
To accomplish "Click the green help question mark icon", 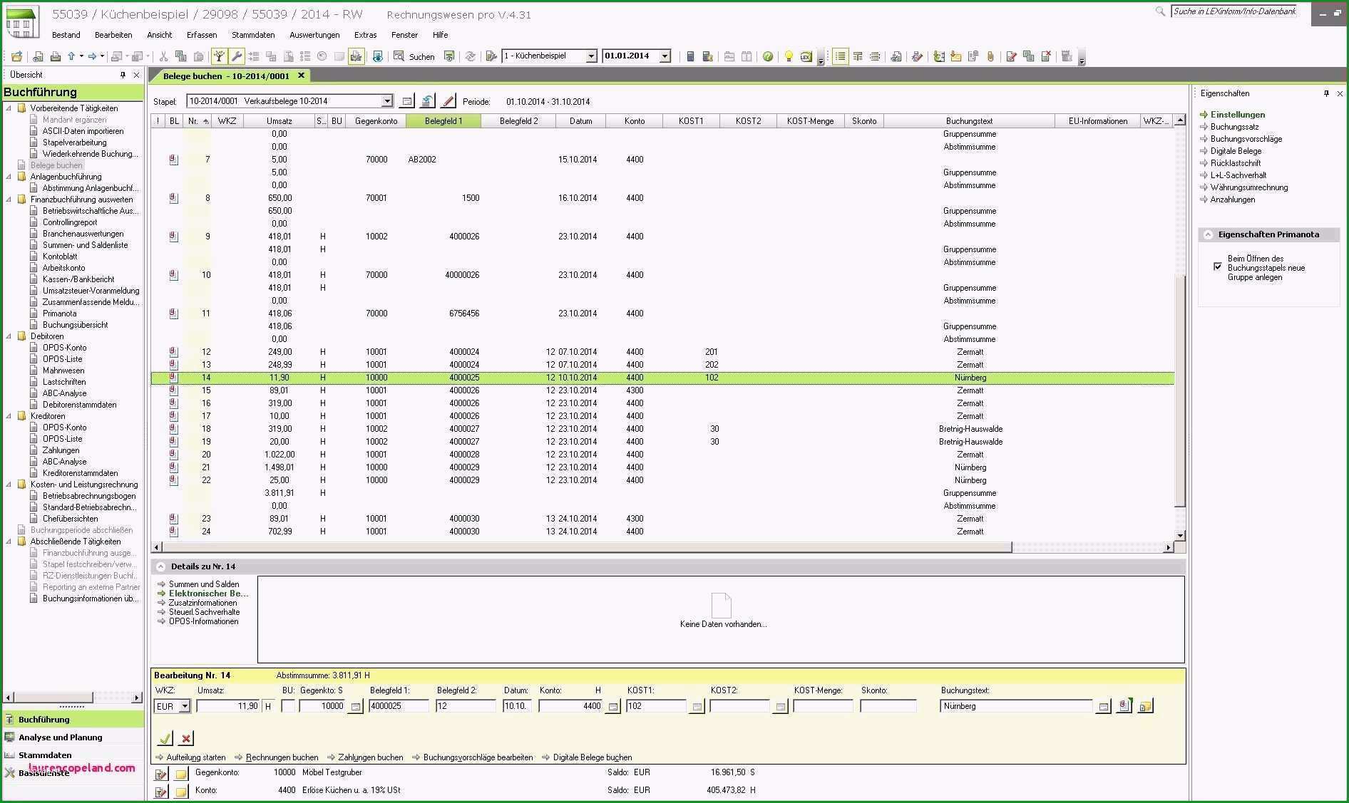I will tap(768, 56).
